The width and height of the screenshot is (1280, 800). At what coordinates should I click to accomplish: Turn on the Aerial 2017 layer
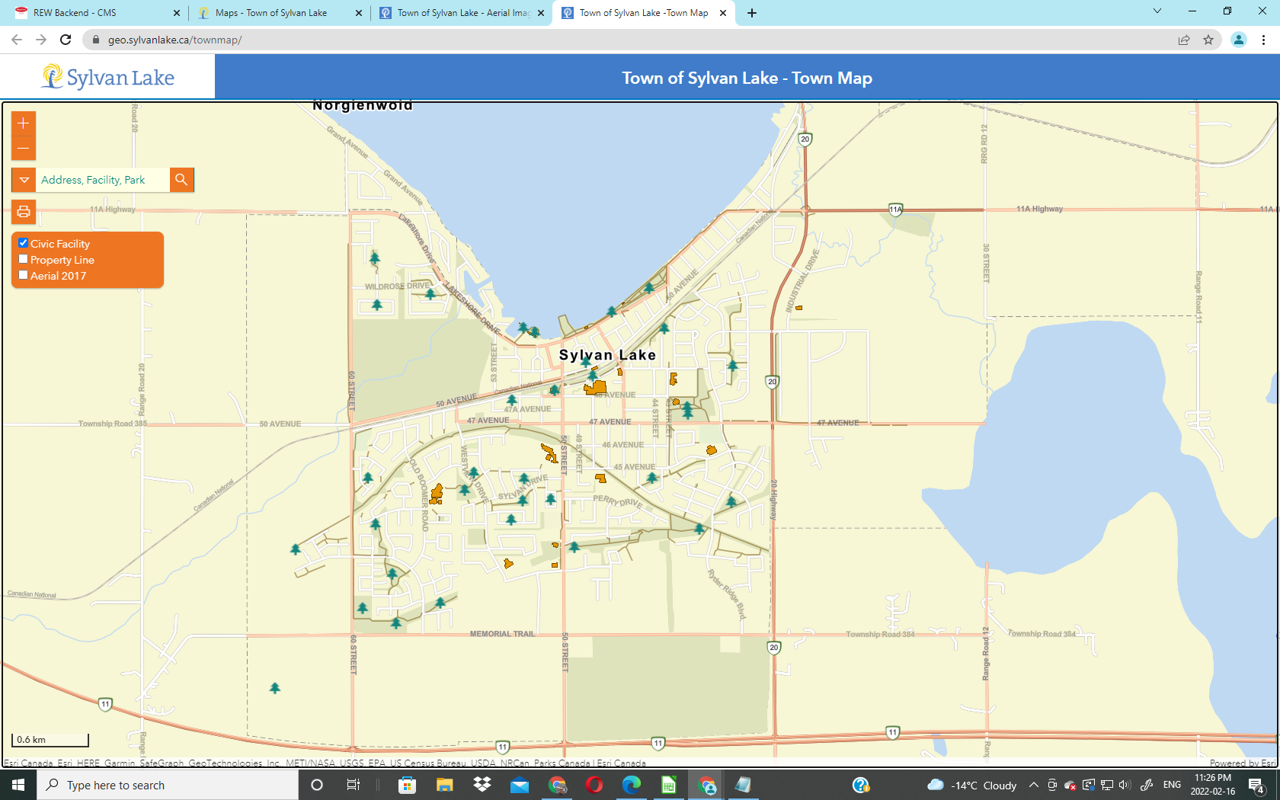24,275
